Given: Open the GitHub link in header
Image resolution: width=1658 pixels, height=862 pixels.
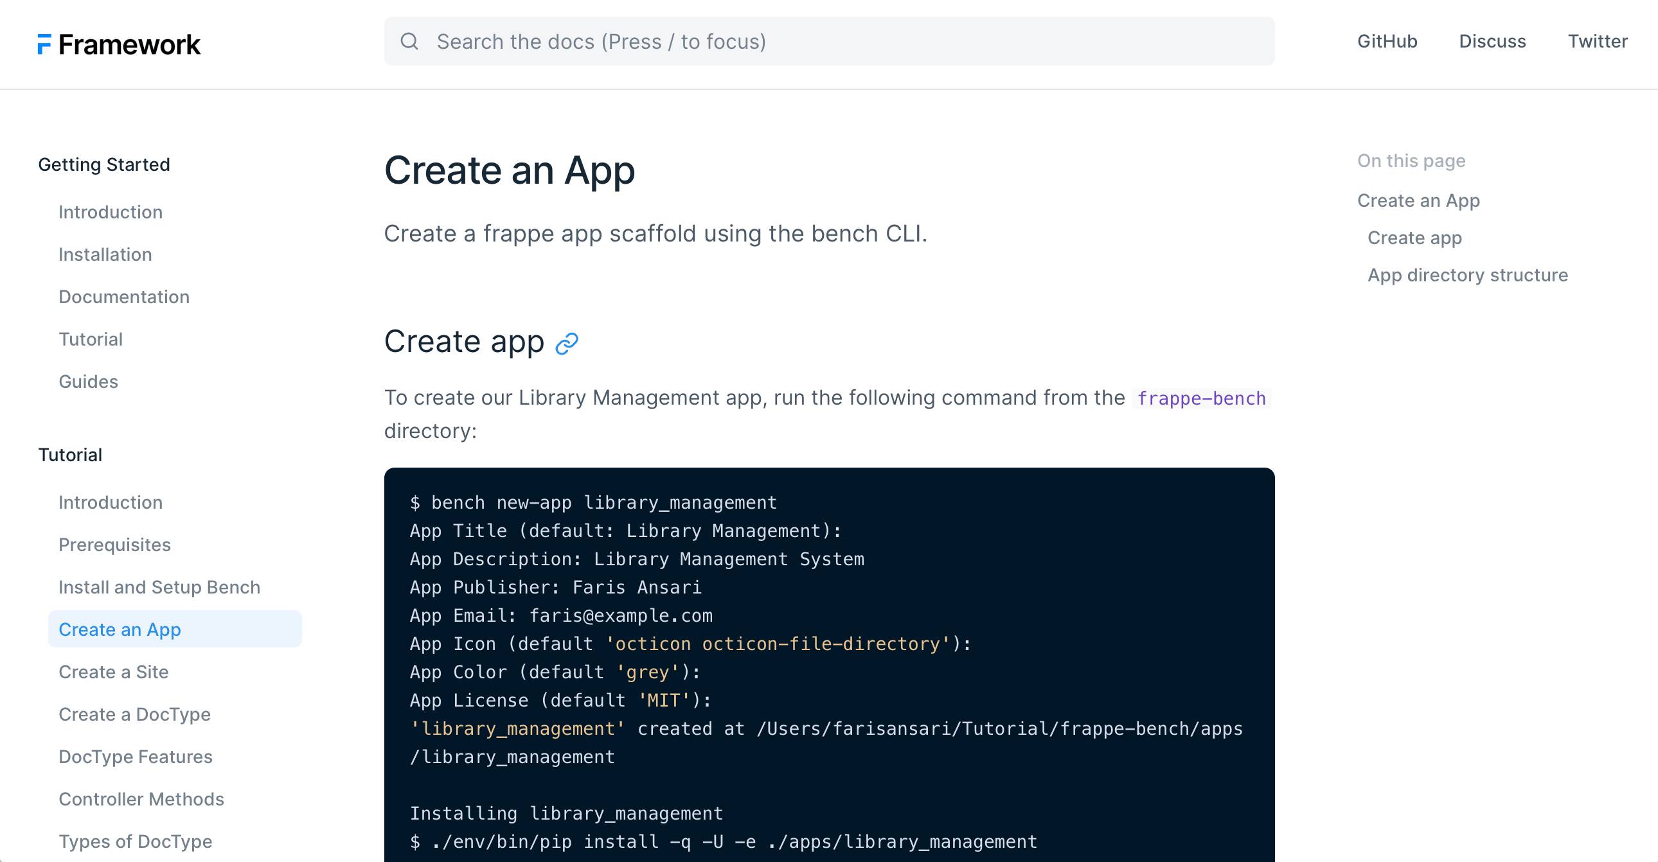Looking at the screenshot, I should point(1387,42).
